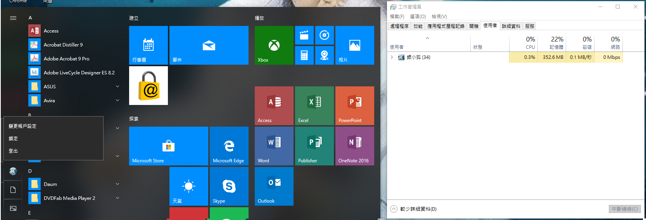646x220 pixels.
Task: Launch the Publisher tile
Action: (x=314, y=146)
